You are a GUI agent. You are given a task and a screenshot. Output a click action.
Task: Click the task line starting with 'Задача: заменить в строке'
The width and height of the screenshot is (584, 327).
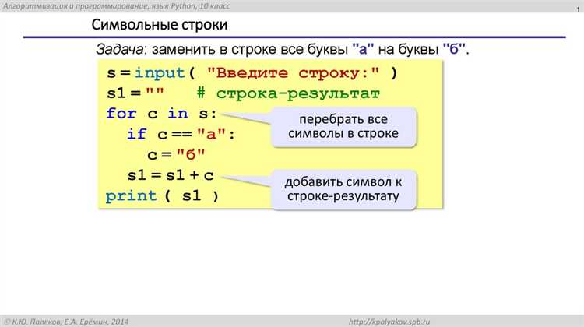pyautogui.click(x=283, y=49)
